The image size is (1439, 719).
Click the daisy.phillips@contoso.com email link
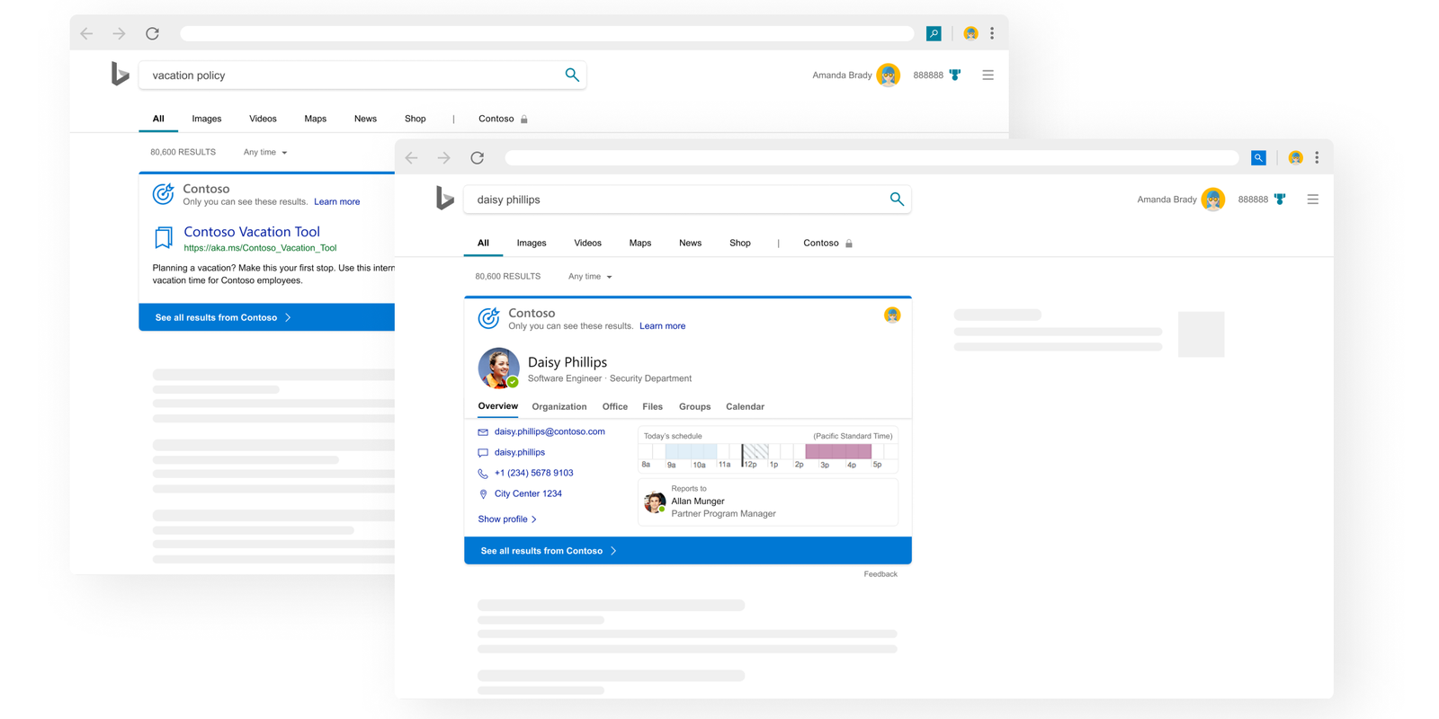pos(550,431)
